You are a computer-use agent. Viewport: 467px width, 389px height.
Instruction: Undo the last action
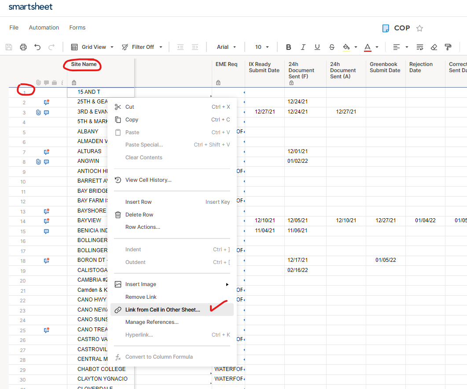[x=38, y=47]
